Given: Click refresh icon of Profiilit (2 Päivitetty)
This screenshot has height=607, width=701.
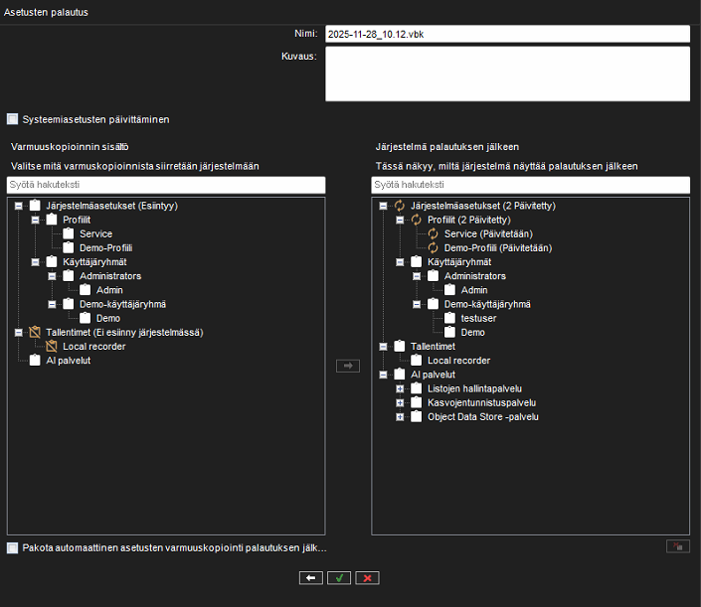Looking at the screenshot, I should click(417, 220).
